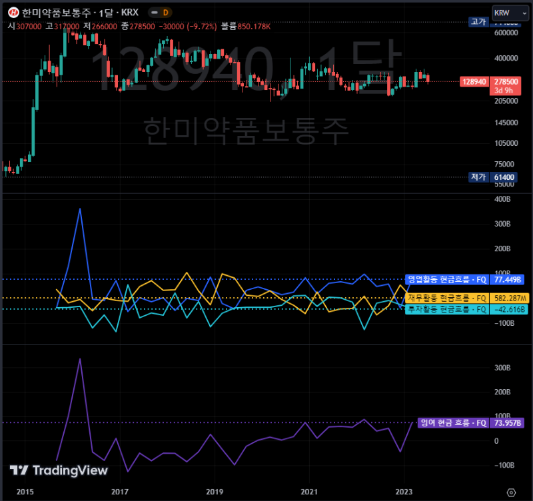
Task: Click the red 128940 price tag
Action: point(474,81)
